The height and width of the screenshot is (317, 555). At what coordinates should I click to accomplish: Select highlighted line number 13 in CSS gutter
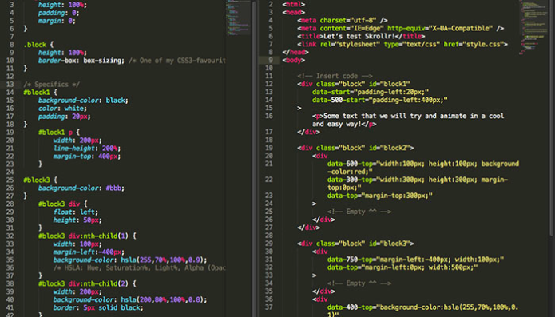[x=10, y=84]
